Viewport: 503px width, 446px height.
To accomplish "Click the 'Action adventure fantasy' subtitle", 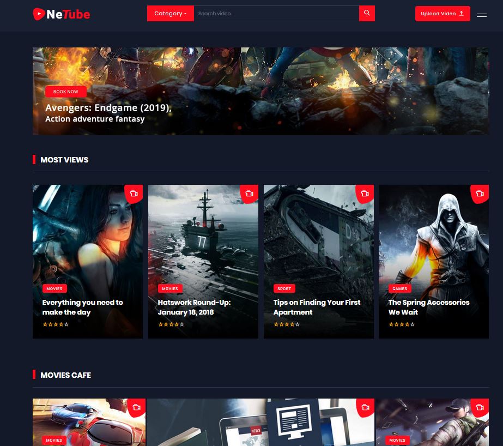I will pyautogui.click(x=95, y=119).
